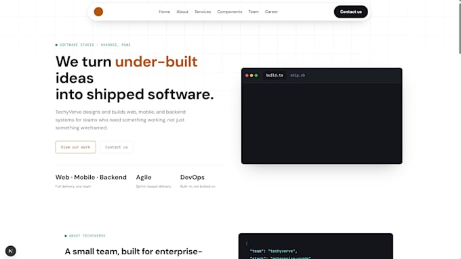Click the Web · Mobile · Backend heading
Screen dimensions: 461x259
(91, 177)
